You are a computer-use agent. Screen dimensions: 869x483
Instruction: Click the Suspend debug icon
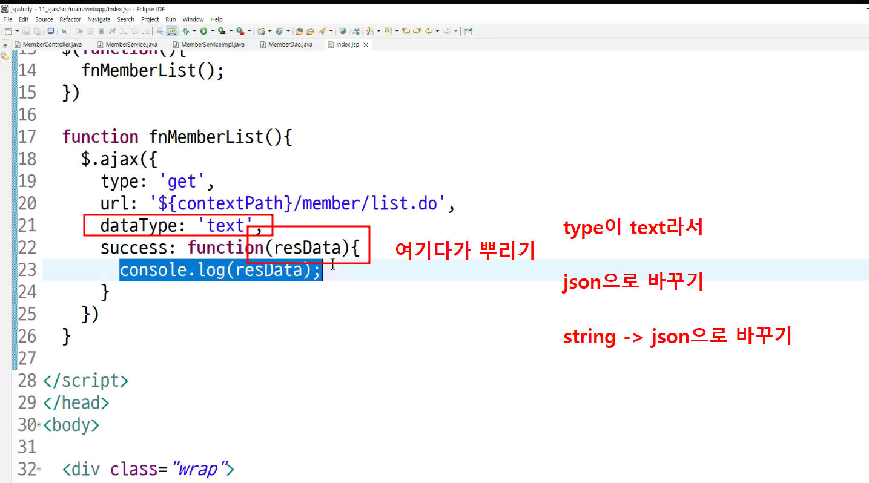point(90,31)
